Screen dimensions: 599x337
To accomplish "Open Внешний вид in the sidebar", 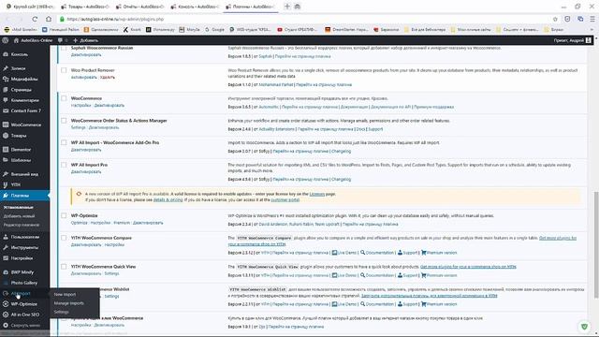I will [x=24, y=174].
